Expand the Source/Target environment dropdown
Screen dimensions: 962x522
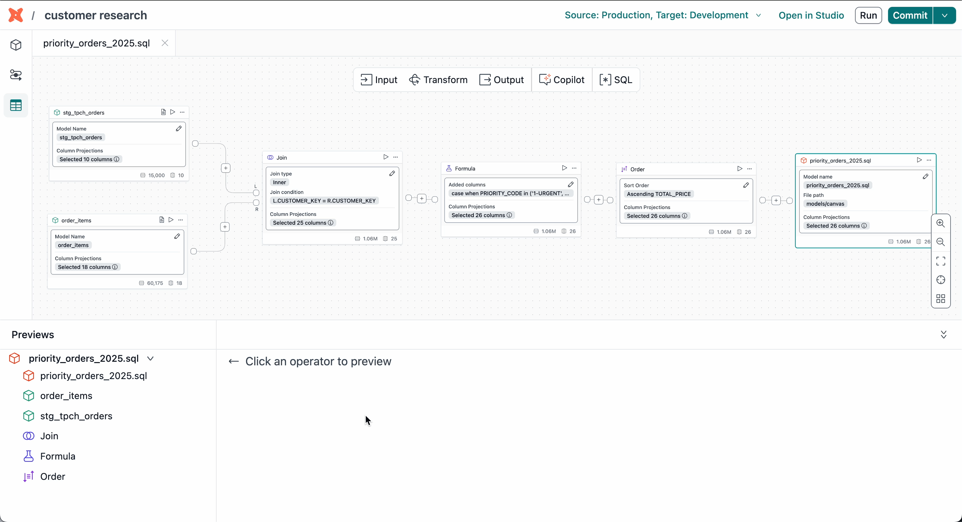758,15
